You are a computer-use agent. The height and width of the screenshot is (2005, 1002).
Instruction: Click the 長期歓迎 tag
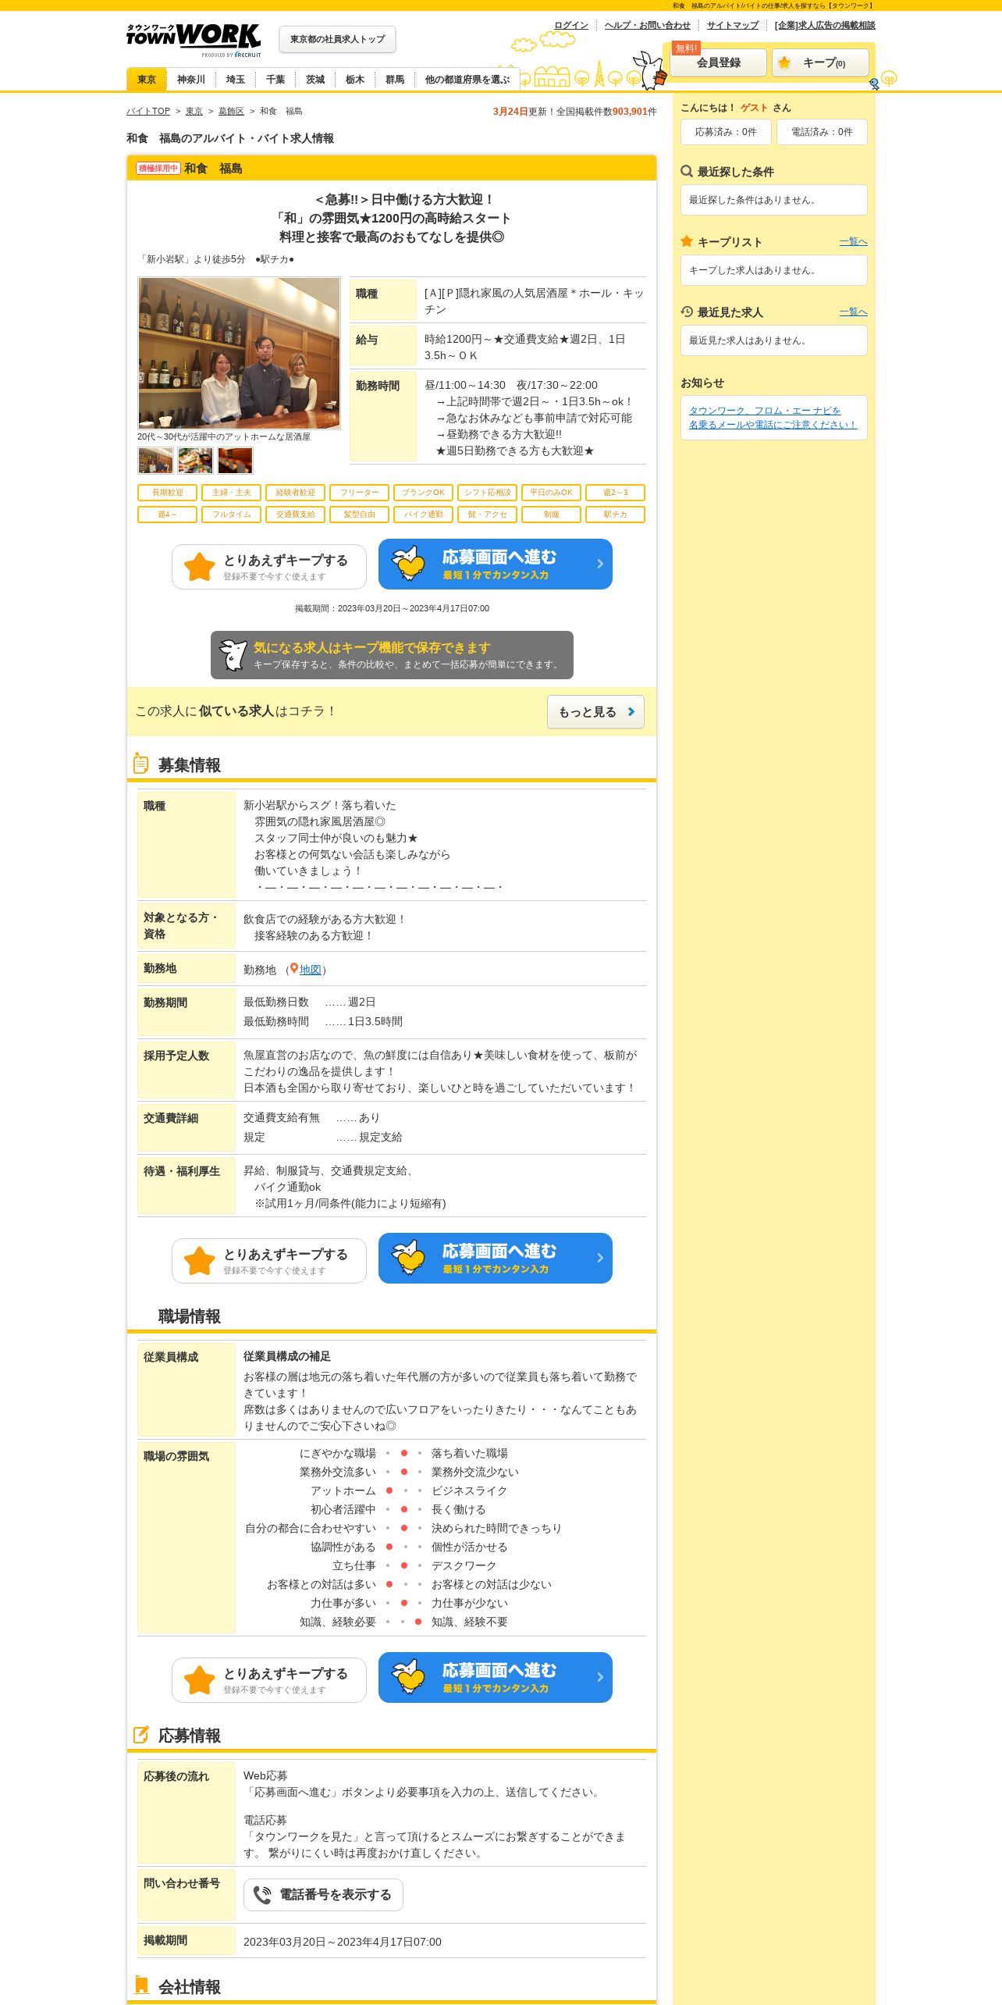pos(167,493)
